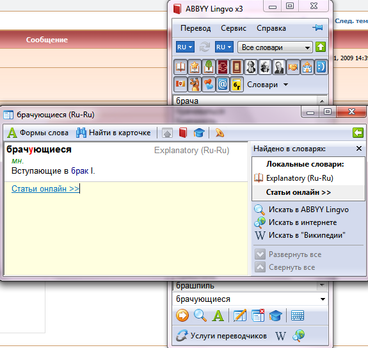
Task: Click 'Формы слова' in card toolbar
Action: coord(38,133)
